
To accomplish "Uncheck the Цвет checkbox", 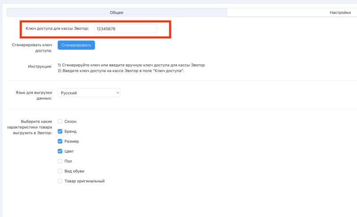I will (60, 151).
